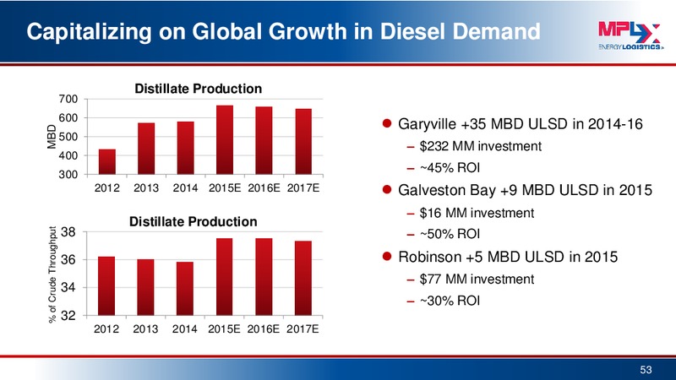Image resolution: width=676 pixels, height=380 pixels.
Task: Click the 700 value on the MBD axis
Action: pos(68,99)
